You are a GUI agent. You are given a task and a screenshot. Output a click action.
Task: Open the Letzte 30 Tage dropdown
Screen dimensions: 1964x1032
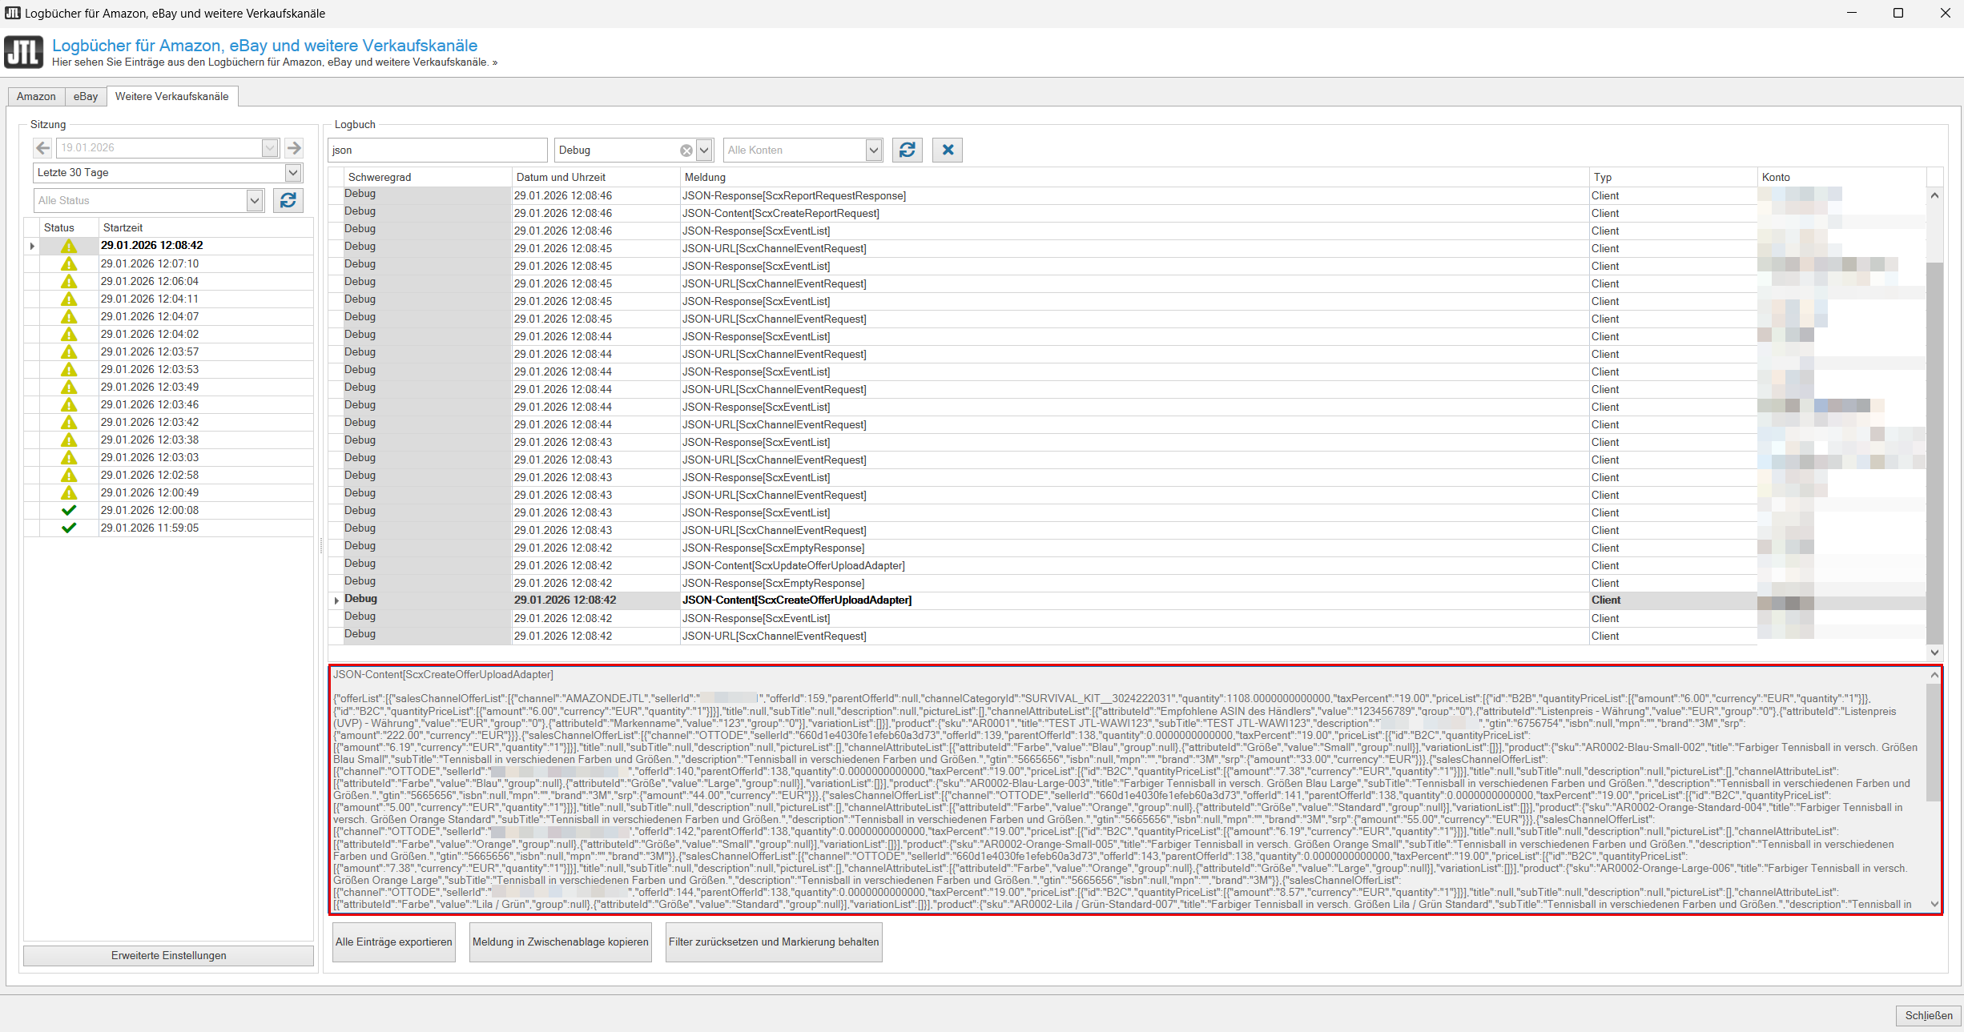tap(293, 172)
